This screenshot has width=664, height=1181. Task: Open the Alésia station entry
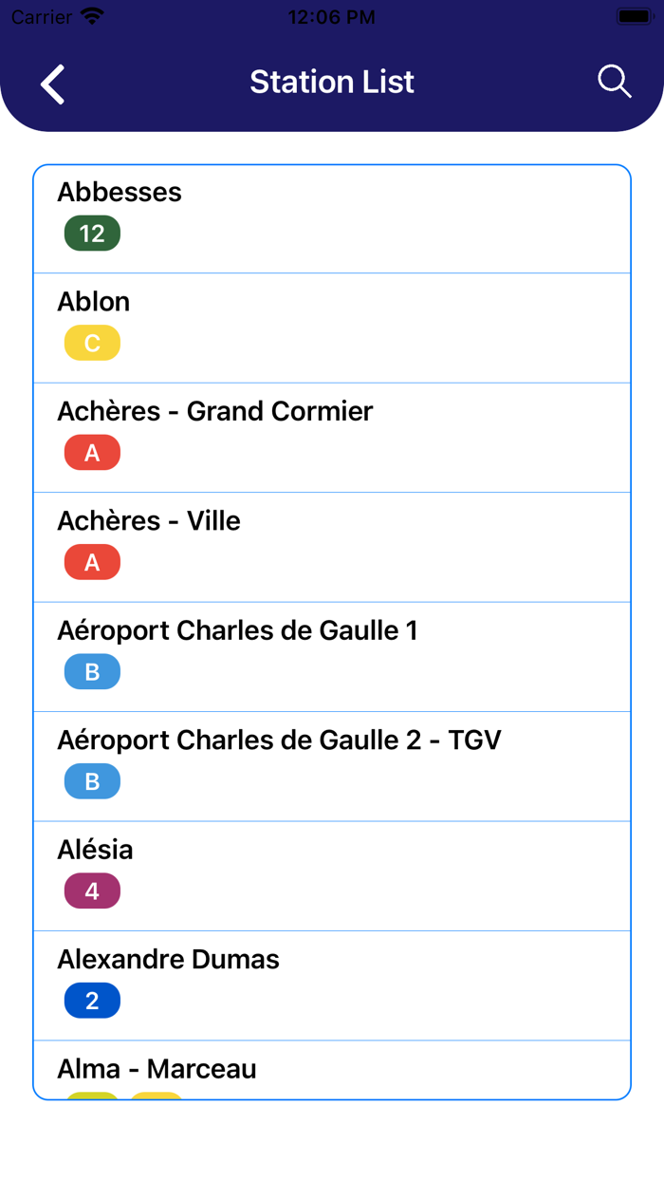click(x=95, y=850)
